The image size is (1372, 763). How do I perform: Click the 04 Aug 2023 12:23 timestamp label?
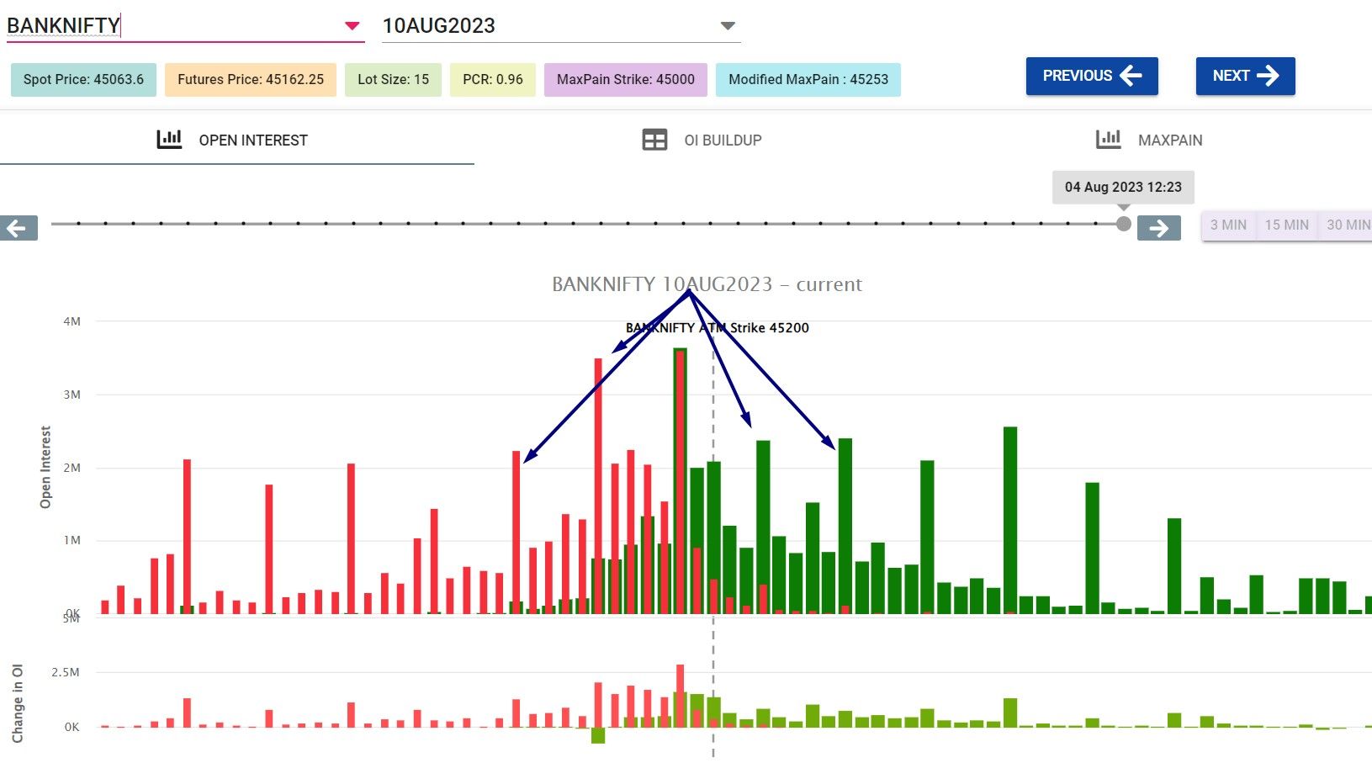click(x=1123, y=187)
